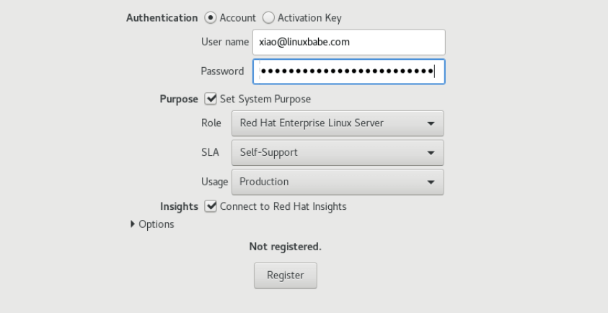This screenshot has width=608, height=313.
Task: Click the "Password" field label
Action: (x=224, y=71)
